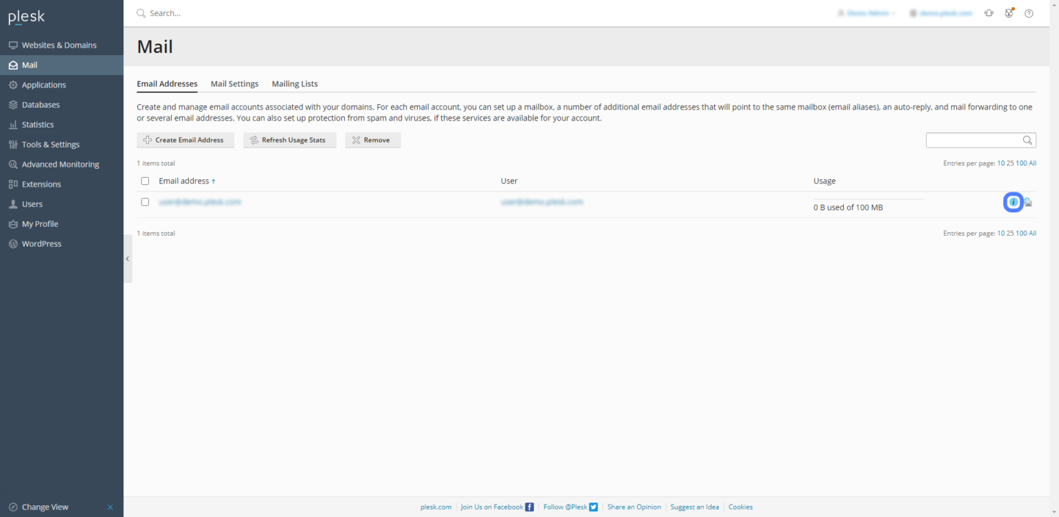Click Change View at sidebar bottom
The image size is (1059, 517).
tap(45, 507)
